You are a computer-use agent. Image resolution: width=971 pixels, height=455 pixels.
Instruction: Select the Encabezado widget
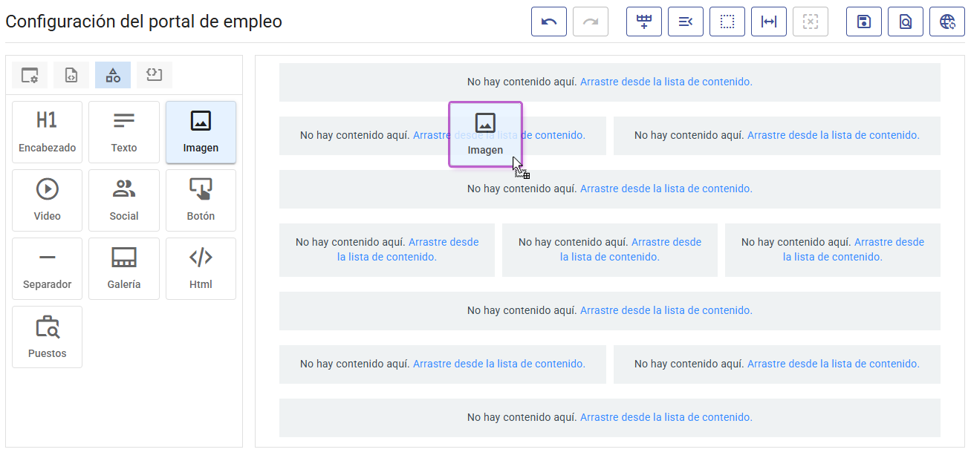(47, 131)
